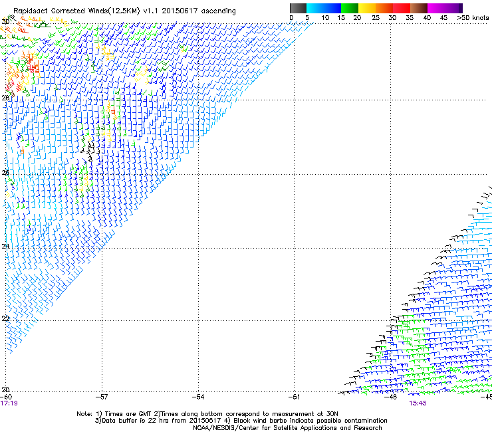Pick the brown 35-40 knots legend swatch
The height and width of the screenshot is (432, 492).
[419, 8]
